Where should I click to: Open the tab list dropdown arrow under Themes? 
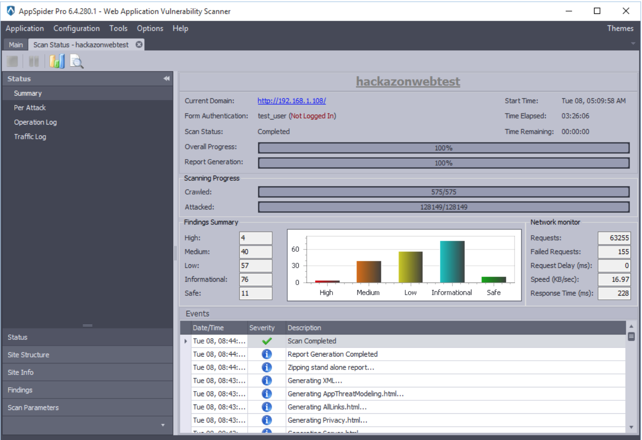click(633, 43)
